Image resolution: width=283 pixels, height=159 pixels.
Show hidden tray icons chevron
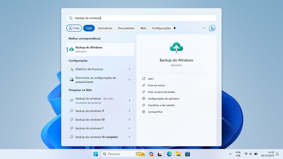point(230,154)
